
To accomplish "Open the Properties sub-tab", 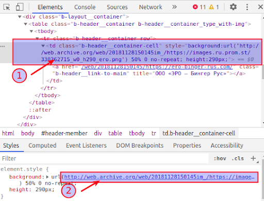I will tap(187, 145).
